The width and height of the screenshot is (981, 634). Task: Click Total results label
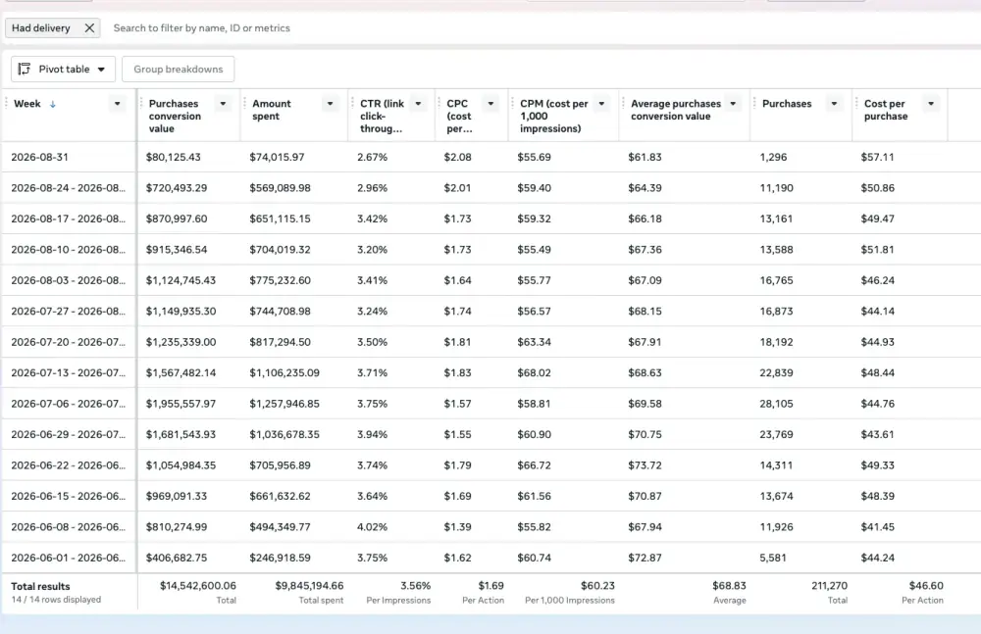[x=40, y=587]
